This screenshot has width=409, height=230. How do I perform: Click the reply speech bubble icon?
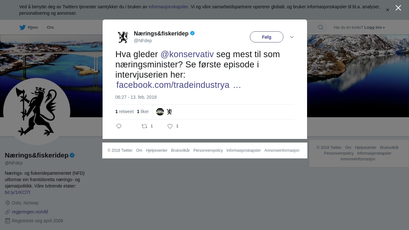119,126
